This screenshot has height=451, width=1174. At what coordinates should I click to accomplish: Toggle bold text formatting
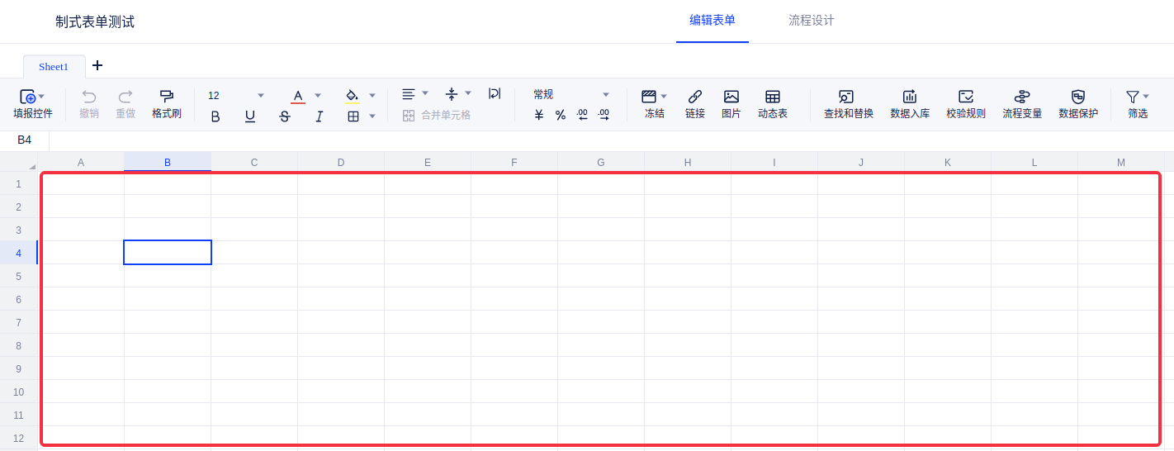[215, 116]
